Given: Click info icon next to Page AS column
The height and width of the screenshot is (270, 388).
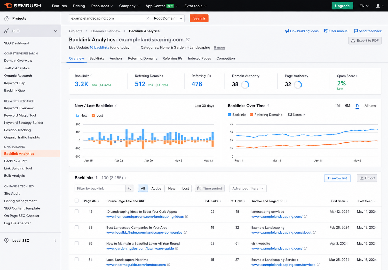Looking at the screenshot, I should [x=99, y=201].
